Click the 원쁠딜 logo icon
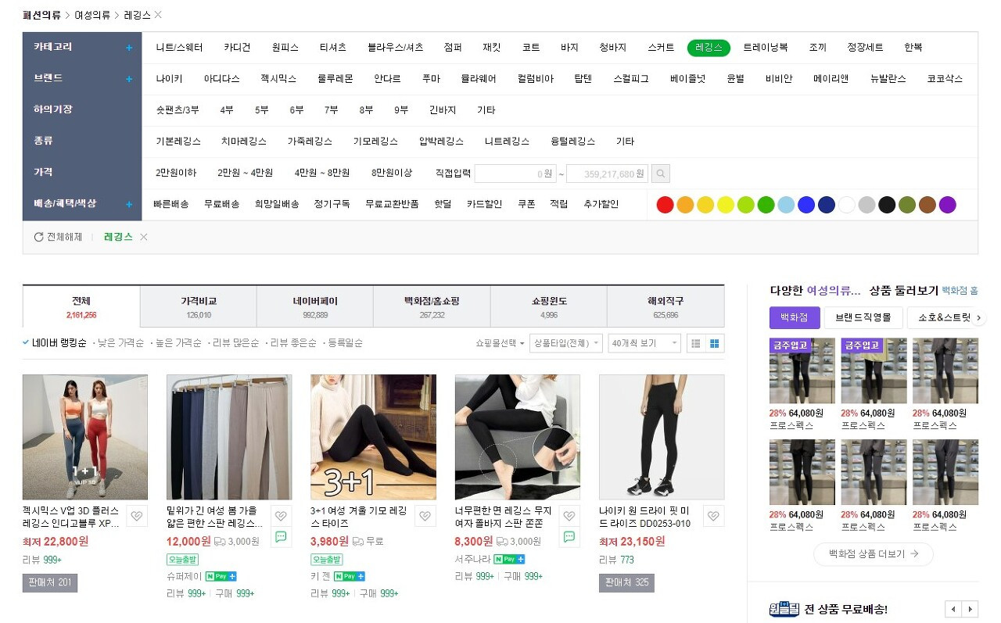The height and width of the screenshot is (623, 1001). 784,609
